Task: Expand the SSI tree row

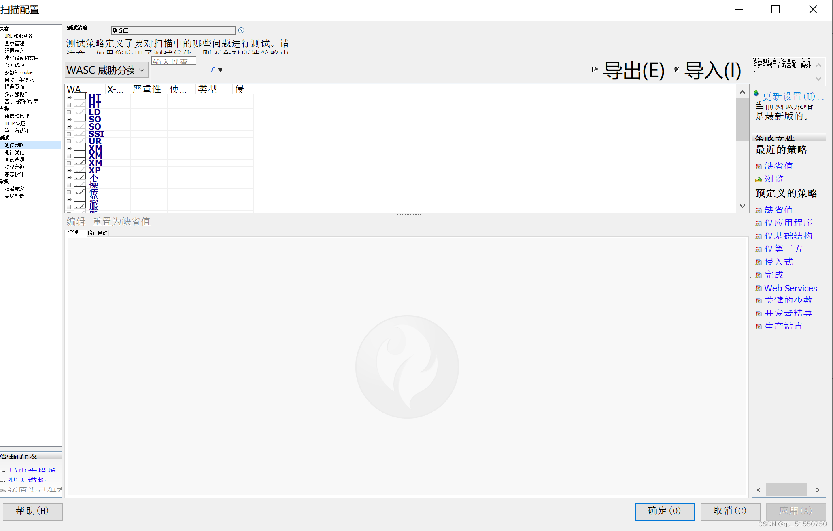Action: point(69,134)
